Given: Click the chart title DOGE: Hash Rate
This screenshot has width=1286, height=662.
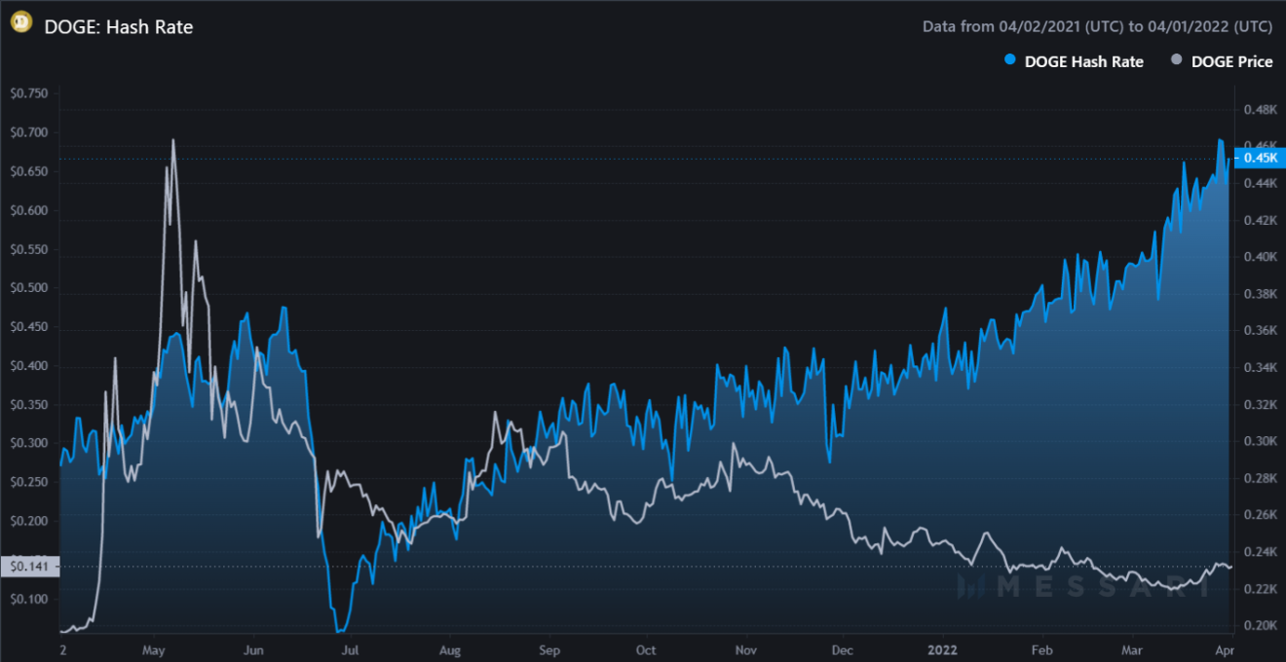Looking at the screenshot, I should [x=119, y=27].
